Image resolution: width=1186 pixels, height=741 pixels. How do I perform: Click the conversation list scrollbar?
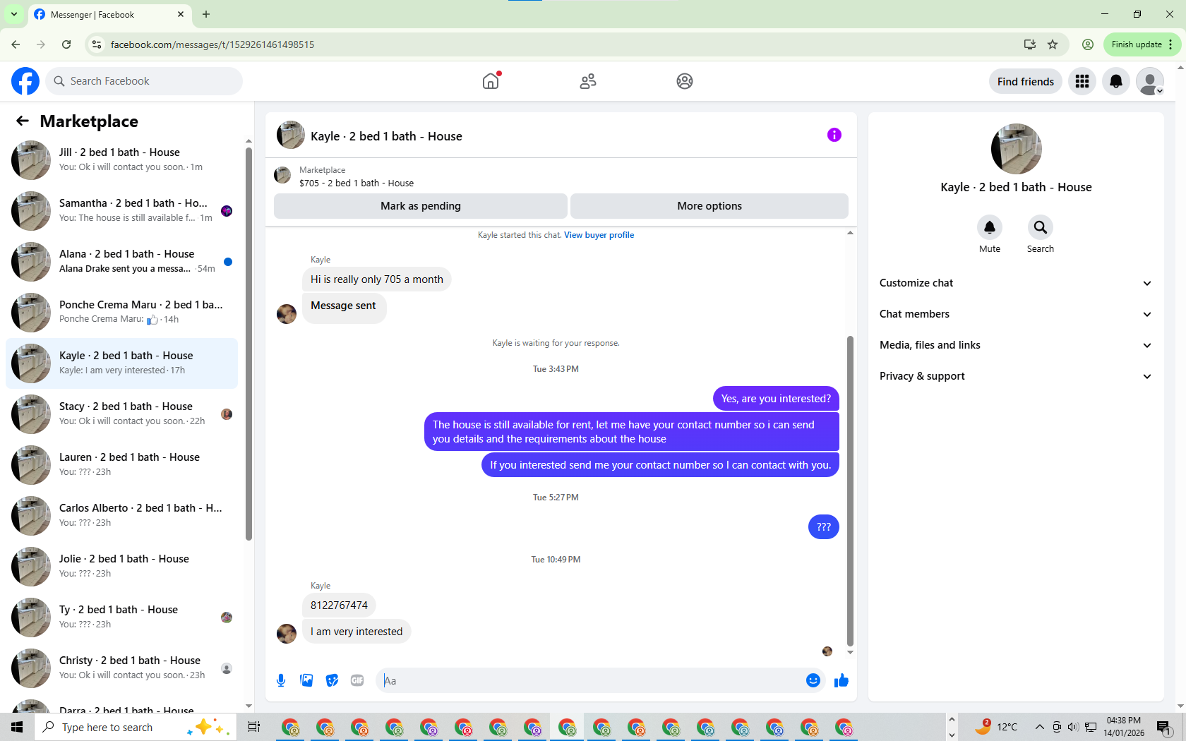(x=248, y=344)
